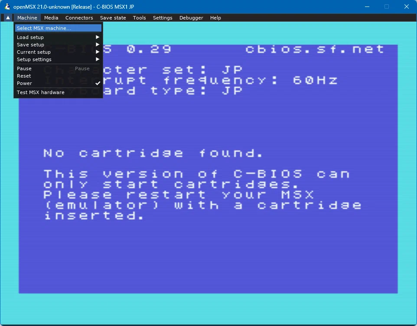Pause the emulated machine
This screenshot has height=326, width=417.
(58, 68)
